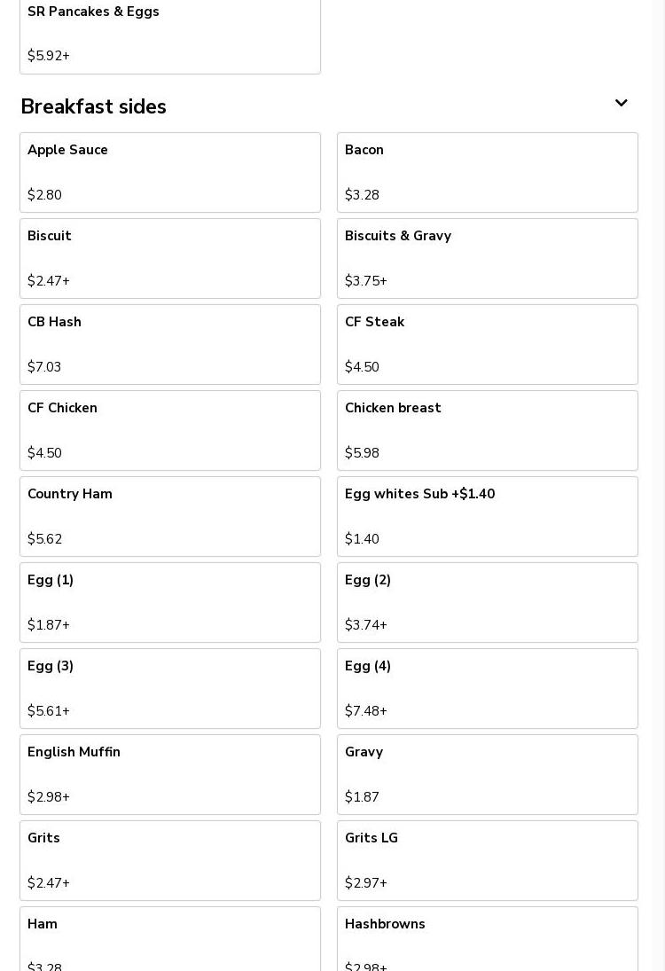The height and width of the screenshot is (971, 665).
Task: Select the Hashbrowns item
Action: coord(488,939)
